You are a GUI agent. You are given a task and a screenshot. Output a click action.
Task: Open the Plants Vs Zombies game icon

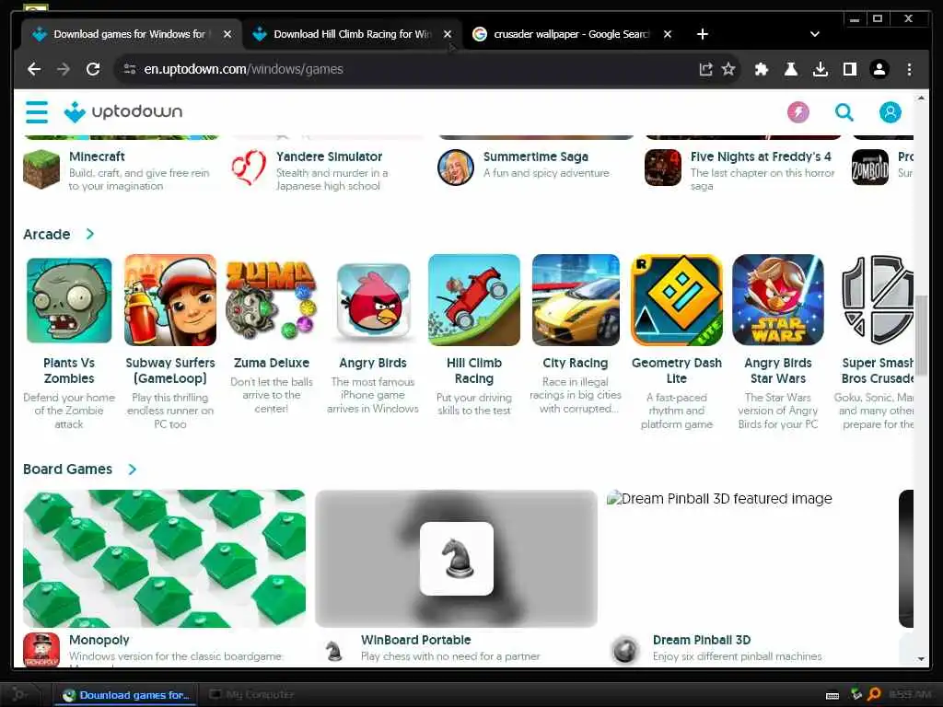pyautogui.click(x=69, y=300)
